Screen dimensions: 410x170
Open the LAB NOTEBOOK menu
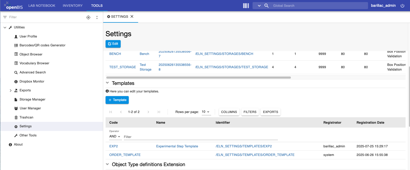(x=42, y=5)
